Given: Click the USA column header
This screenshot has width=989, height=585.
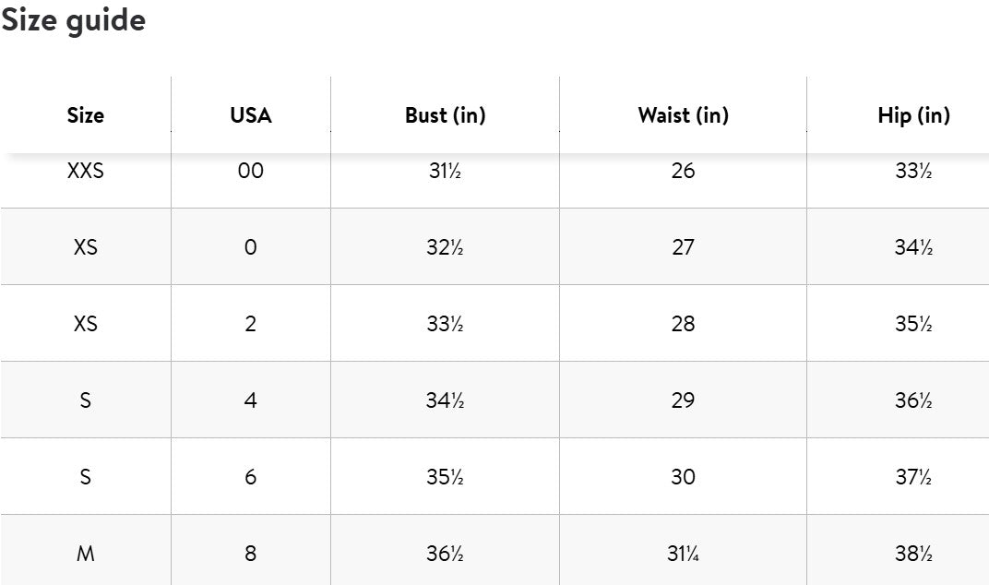Looking at the screenshot, I should [251, 115].
